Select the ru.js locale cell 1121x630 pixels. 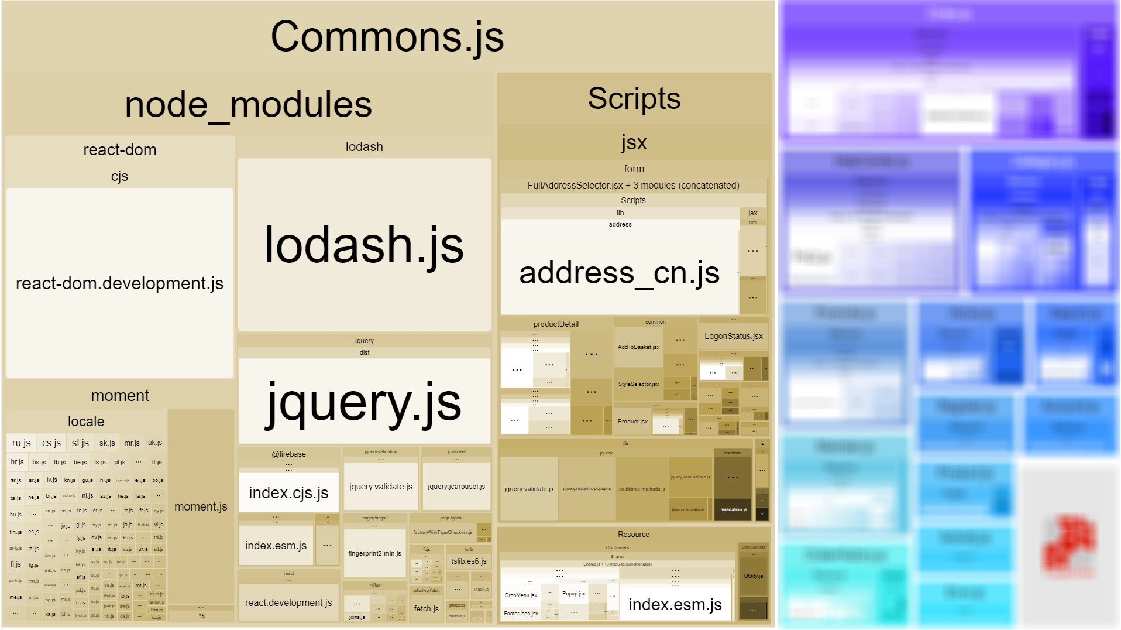click(x=21, y=443)
